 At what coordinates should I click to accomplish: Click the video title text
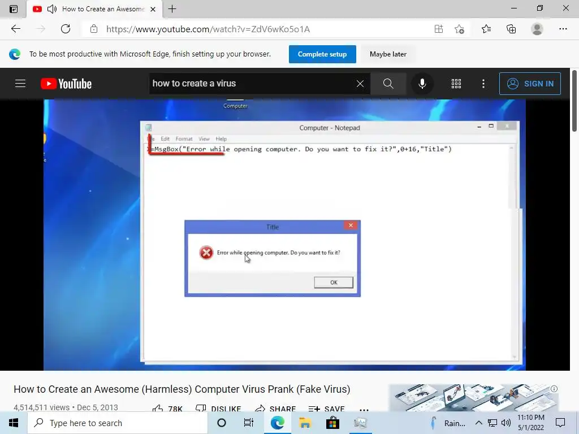pyautogui.click(x=182, y=389)
